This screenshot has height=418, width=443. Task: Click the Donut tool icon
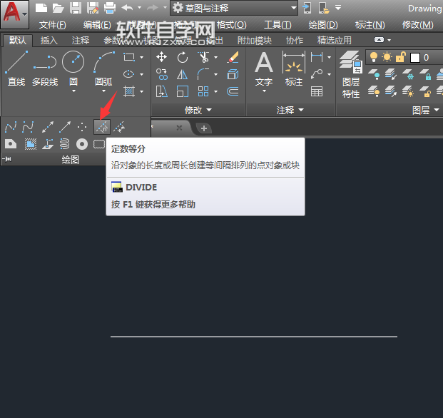(x=82, y=144)
